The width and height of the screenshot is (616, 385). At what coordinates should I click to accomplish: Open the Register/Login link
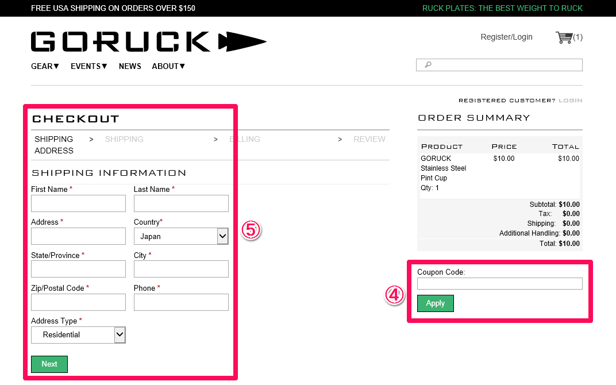tap(506, 37)
